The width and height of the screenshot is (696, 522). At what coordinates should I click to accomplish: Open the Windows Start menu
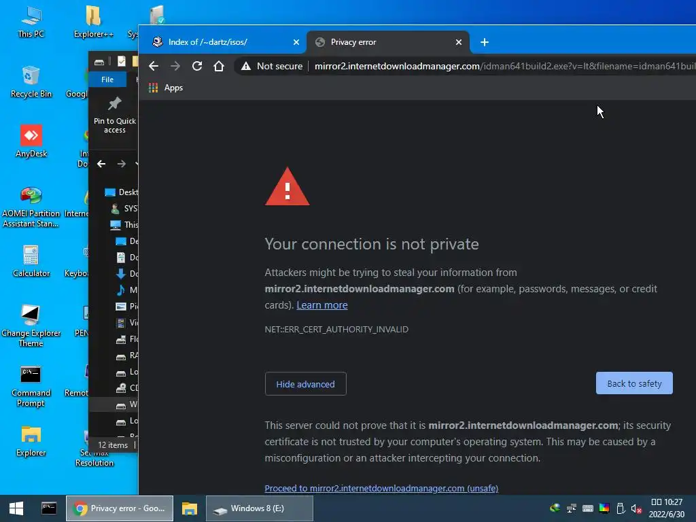point(16,508)
